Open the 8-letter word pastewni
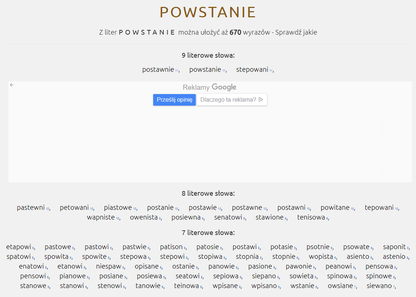Screen dimensions: 416x297 pos(31,208)
